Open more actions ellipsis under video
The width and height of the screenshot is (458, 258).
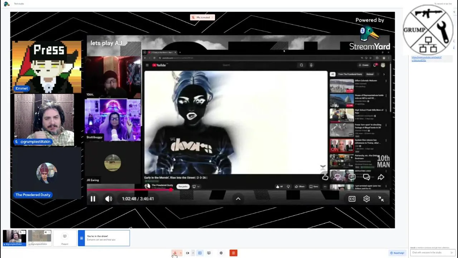point(325,186)
